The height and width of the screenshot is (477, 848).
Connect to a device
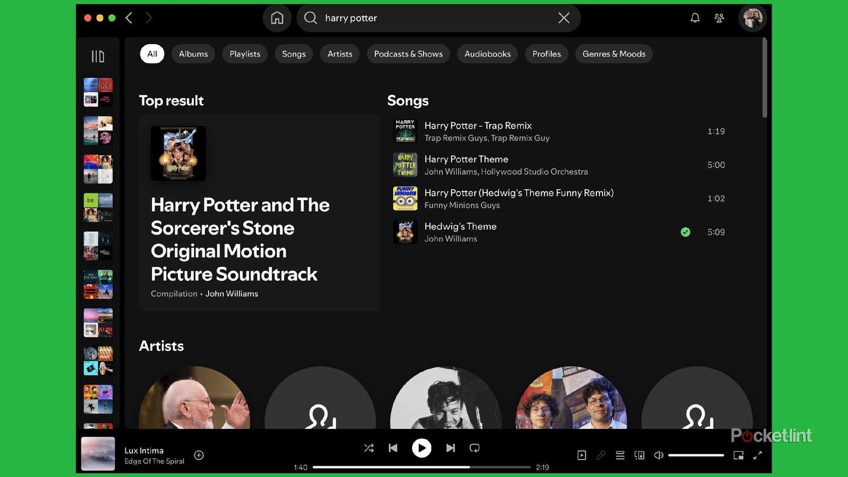pos(639,455)
